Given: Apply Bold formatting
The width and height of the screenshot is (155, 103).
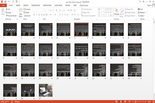Looking at the screenshot, I should point(34,15).
